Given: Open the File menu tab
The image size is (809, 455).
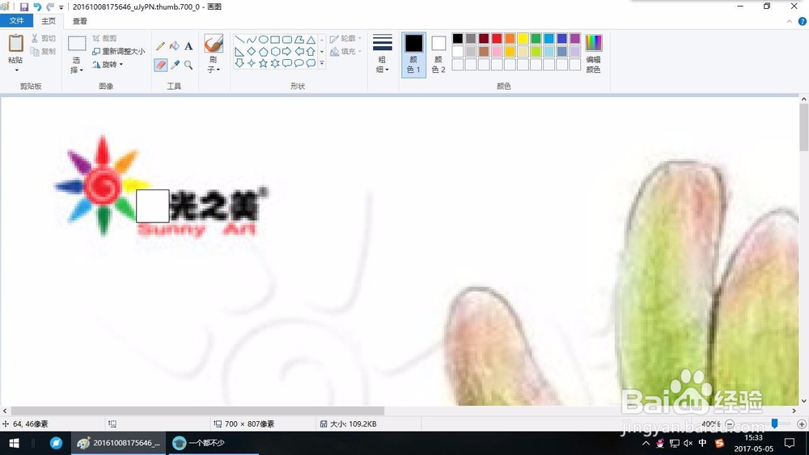Looking at the screenshot, I should coord(16,21).
